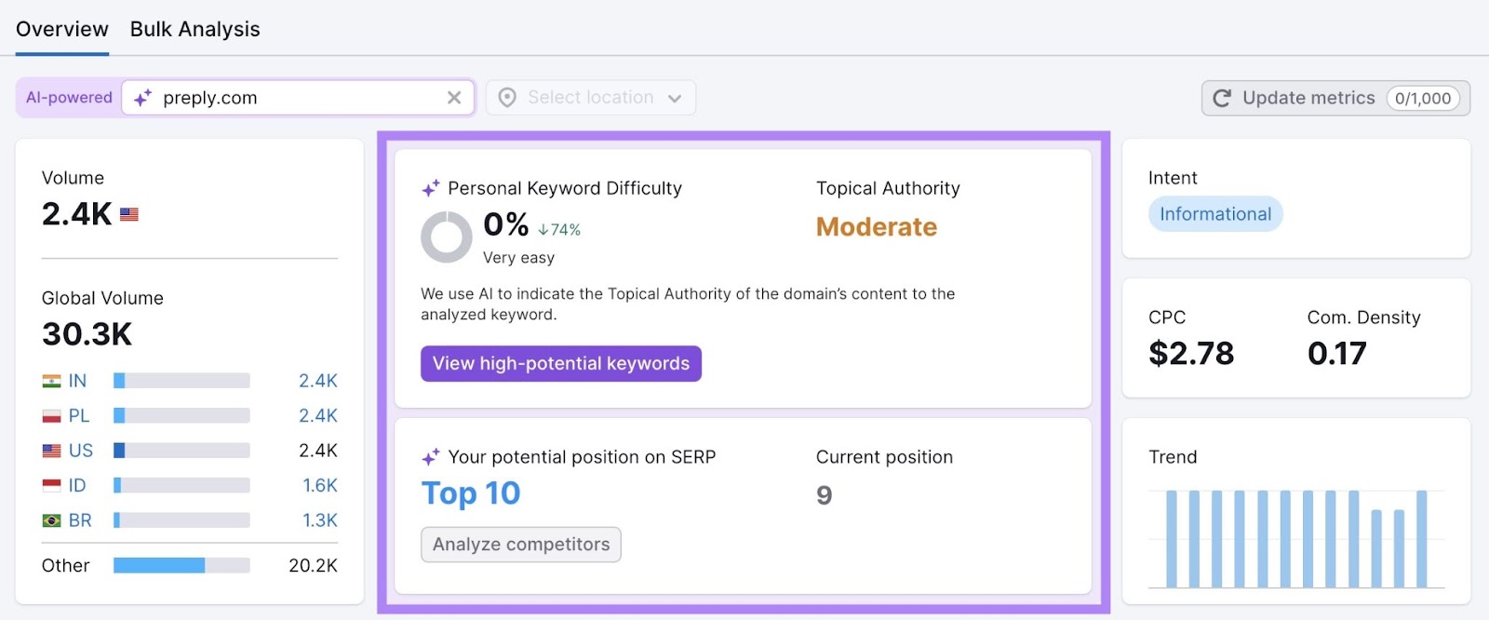Screen dimensions: 1489x620
Task: Click the Informational intent badge
Action: coord(1214,213)
